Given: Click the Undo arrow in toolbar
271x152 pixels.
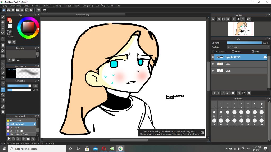Looking at the screenshot, I should coord(39,10).
